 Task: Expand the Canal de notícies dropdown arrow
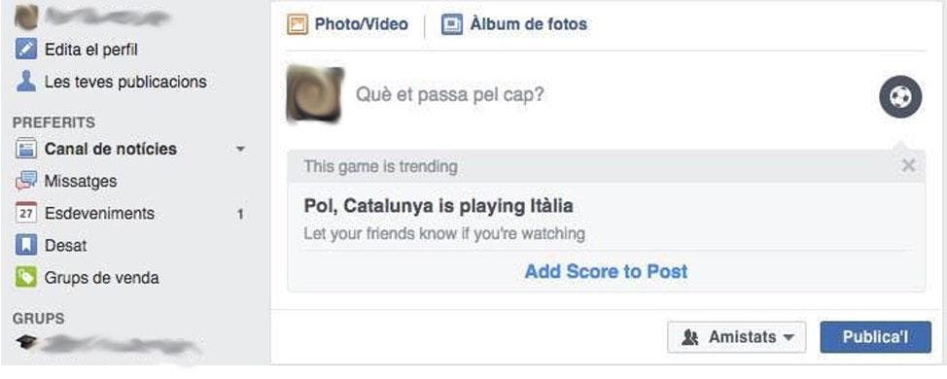tap(240, 149)
